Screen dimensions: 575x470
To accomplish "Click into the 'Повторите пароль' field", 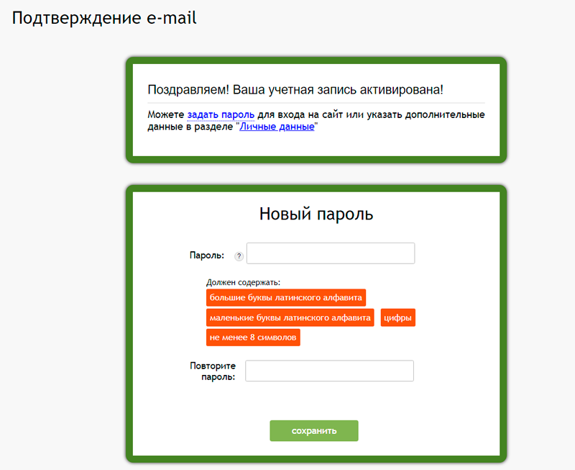I will click(x=329, y=371).
